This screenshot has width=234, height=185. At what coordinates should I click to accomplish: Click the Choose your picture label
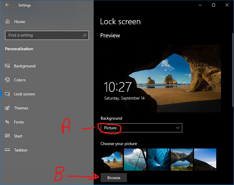119,144
